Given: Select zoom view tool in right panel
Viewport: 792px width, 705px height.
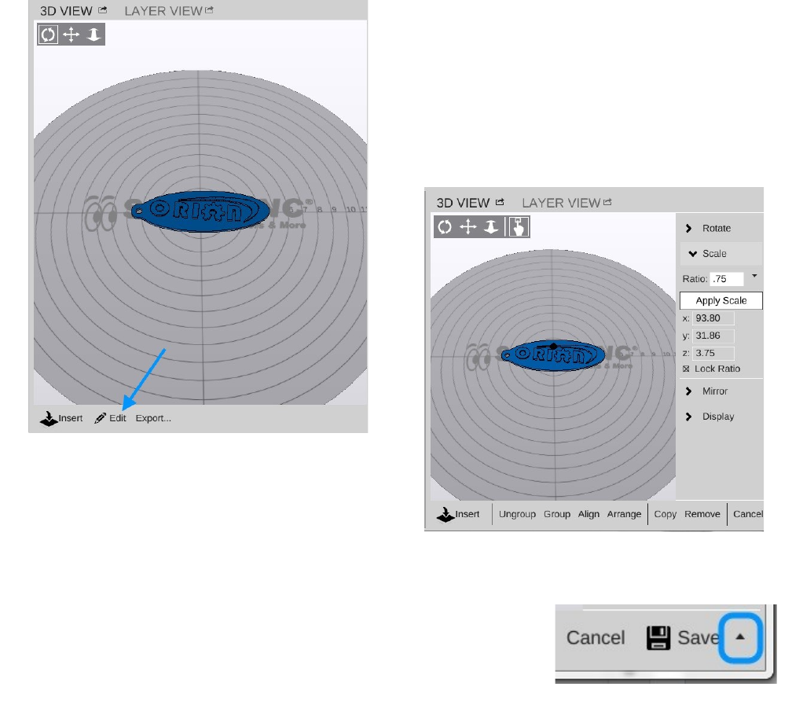Looking at the screenshot, I should point(491,227).
